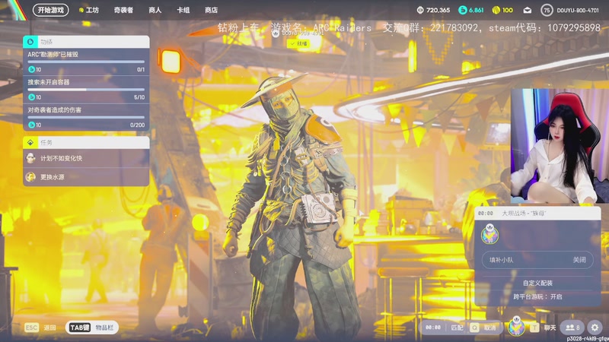Open the DOUYU-800-4701 player profile name

(578, 11)
